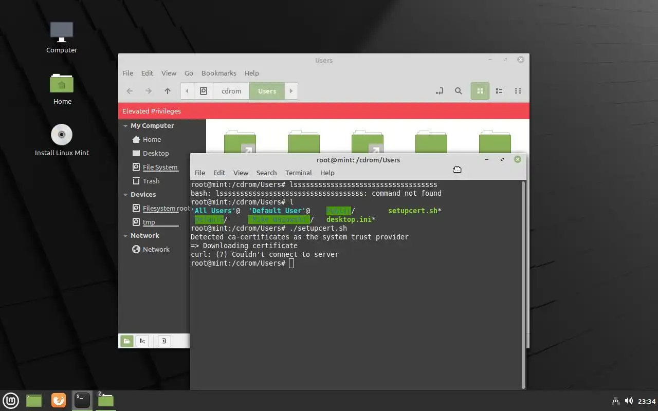Collapse the My Computer sidebar section
658x411 pixels.
coord(125,126)
